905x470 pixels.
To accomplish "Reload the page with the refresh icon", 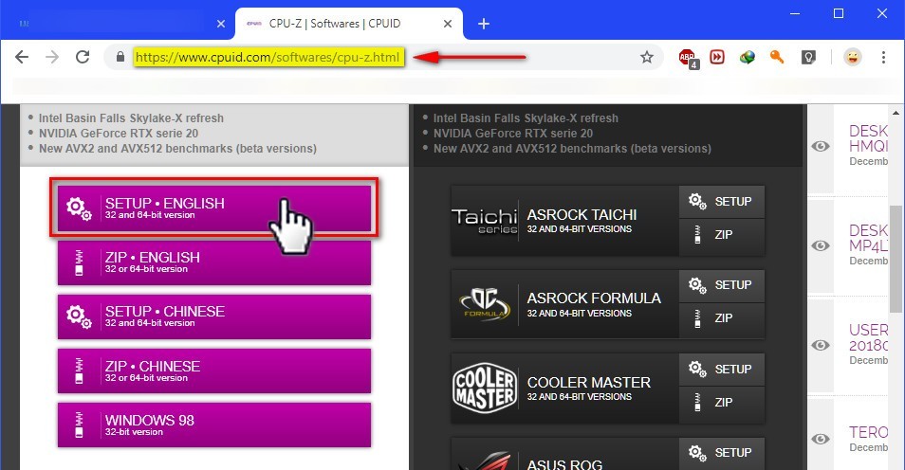I will [x=83, y=57].
